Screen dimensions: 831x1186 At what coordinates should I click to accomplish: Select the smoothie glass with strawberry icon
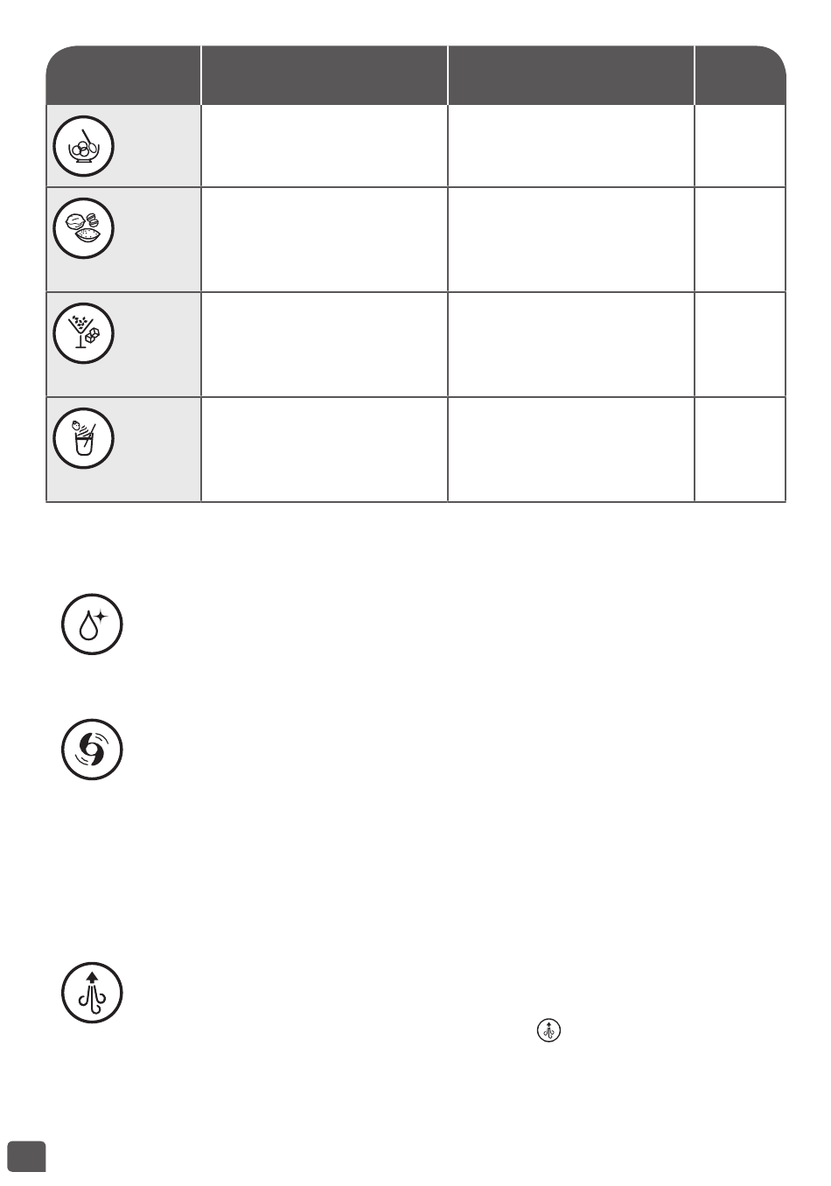(x=84, y=437)
